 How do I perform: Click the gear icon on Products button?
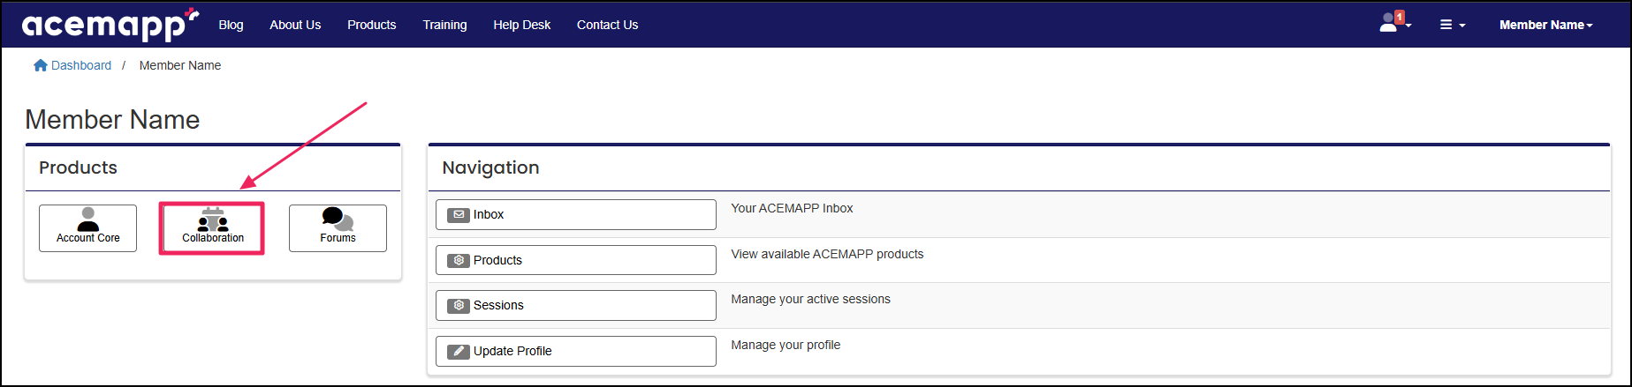(x=458, y=260)
